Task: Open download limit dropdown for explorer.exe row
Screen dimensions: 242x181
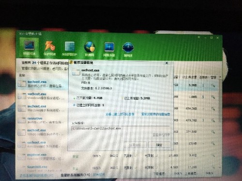Action: [x=130, y=156]
